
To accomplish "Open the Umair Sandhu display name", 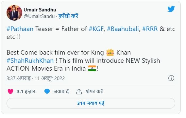I will pyautogui.click(x=40, y=10).
